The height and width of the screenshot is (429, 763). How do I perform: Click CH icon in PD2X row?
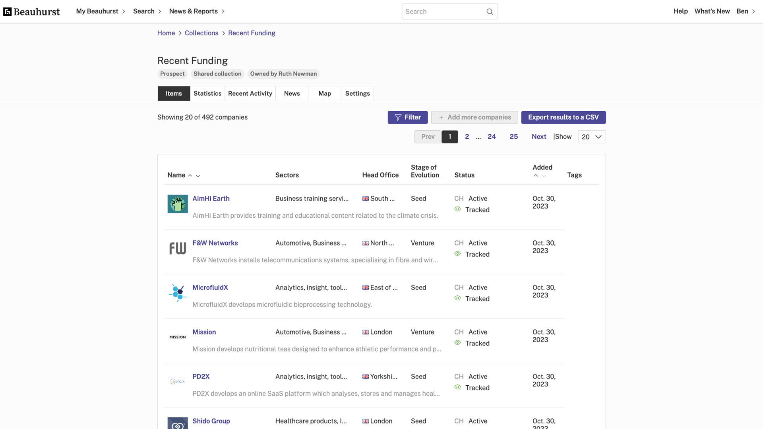click(459, 377)
